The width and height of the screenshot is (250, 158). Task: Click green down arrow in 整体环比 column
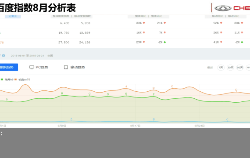tap(165, 42)
